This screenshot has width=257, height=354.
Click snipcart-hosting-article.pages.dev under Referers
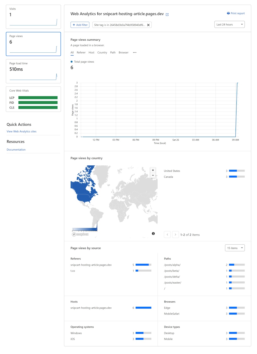coord(91,265)
